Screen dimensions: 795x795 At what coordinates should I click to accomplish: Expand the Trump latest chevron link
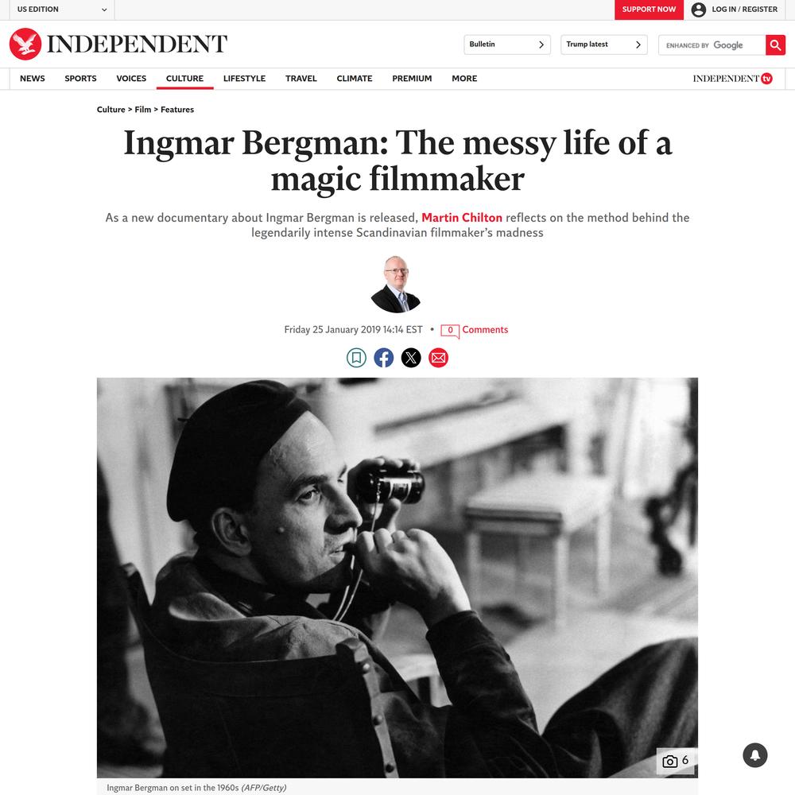click(x=604, y=45)
